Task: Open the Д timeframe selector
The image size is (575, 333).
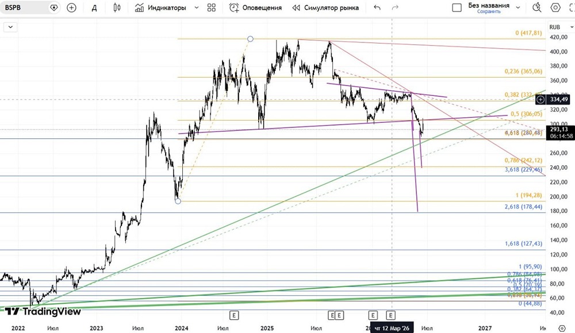Action: click(94, 7)
